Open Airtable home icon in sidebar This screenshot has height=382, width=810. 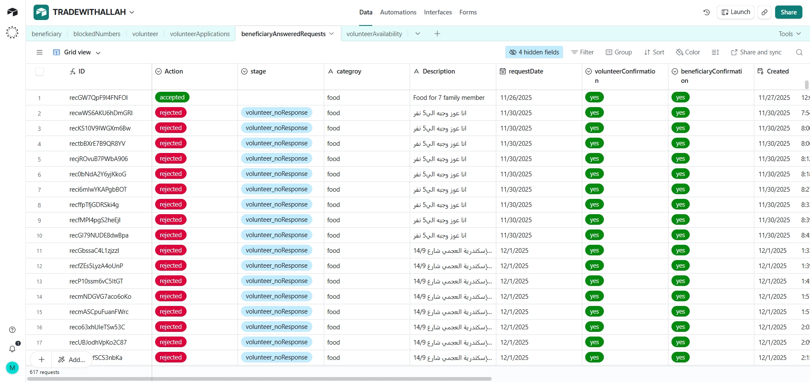[12, 12]
